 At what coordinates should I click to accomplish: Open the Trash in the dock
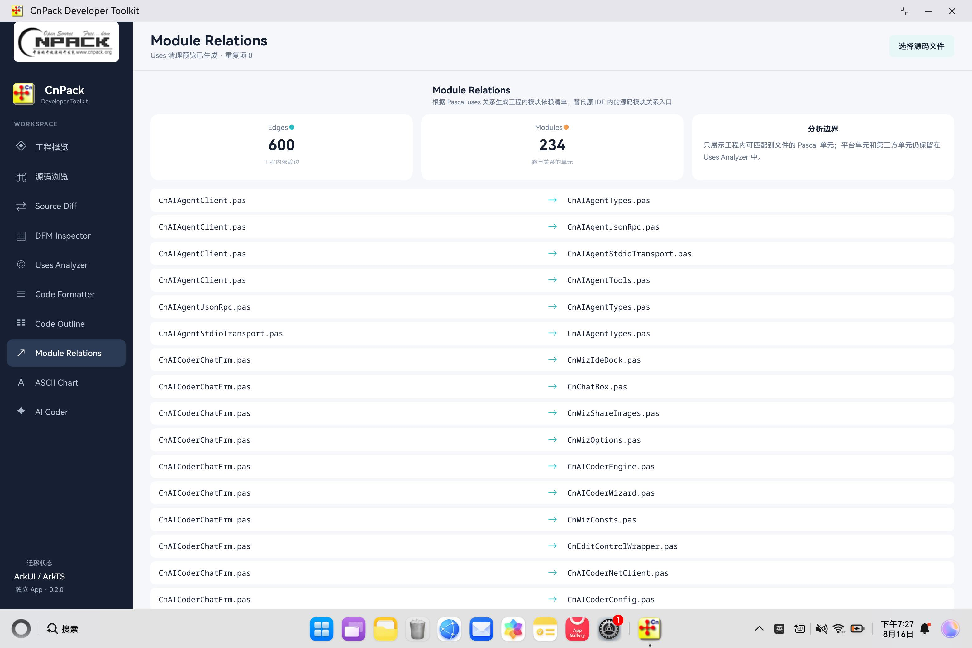(x=417, y=629)
